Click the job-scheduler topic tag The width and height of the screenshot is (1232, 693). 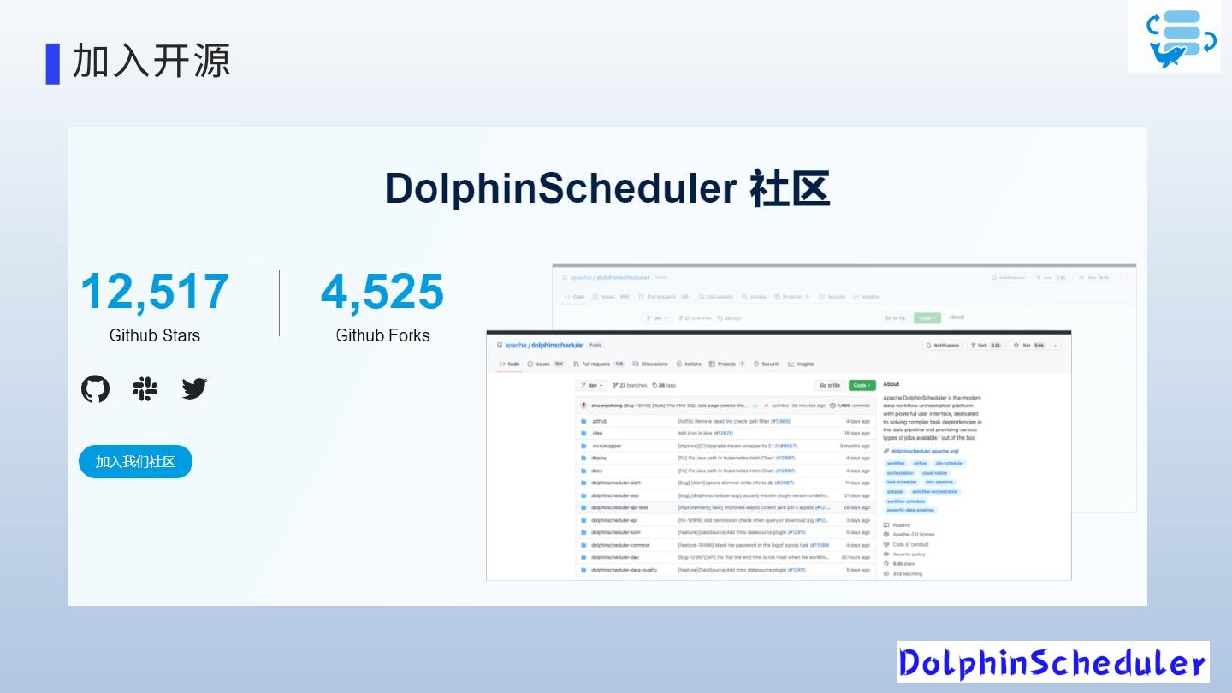pos(950,464)
